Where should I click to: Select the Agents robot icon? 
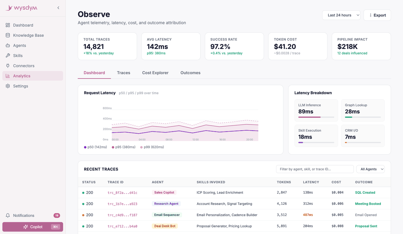pyautogui.click(x=8, y=45)
